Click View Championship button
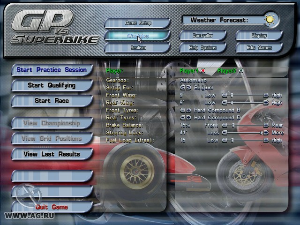 (x=52, y=123)
